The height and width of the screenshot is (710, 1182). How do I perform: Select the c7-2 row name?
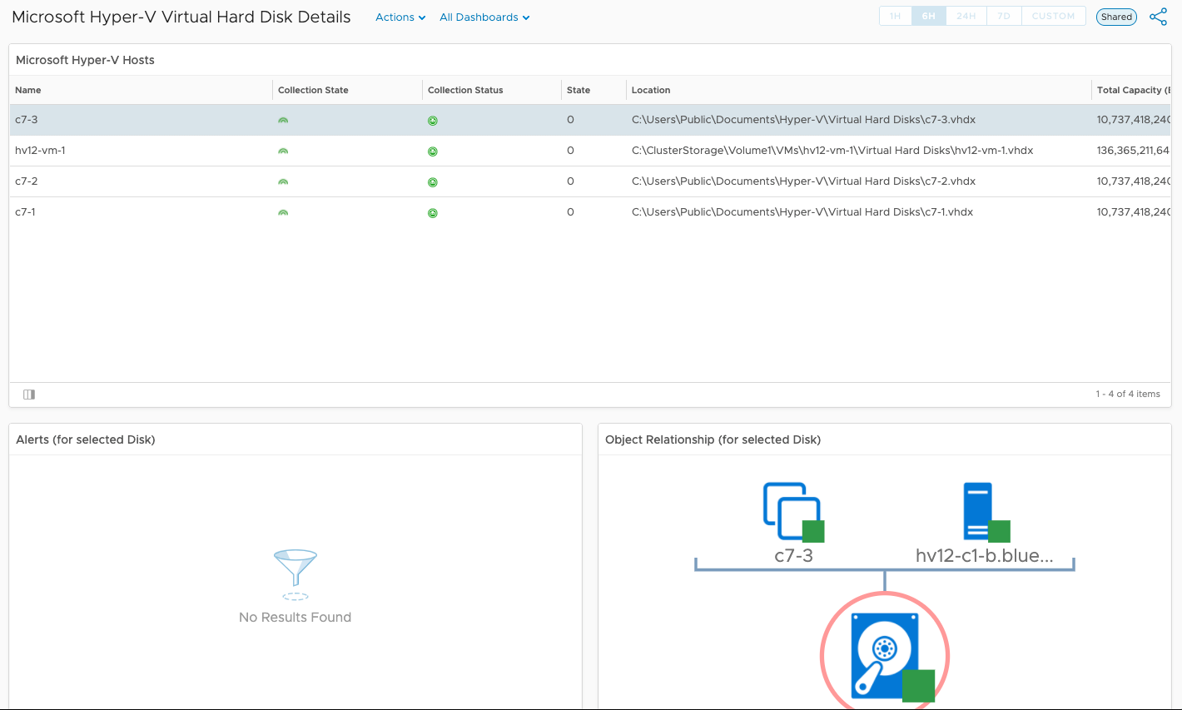click(x=27, y=181)
